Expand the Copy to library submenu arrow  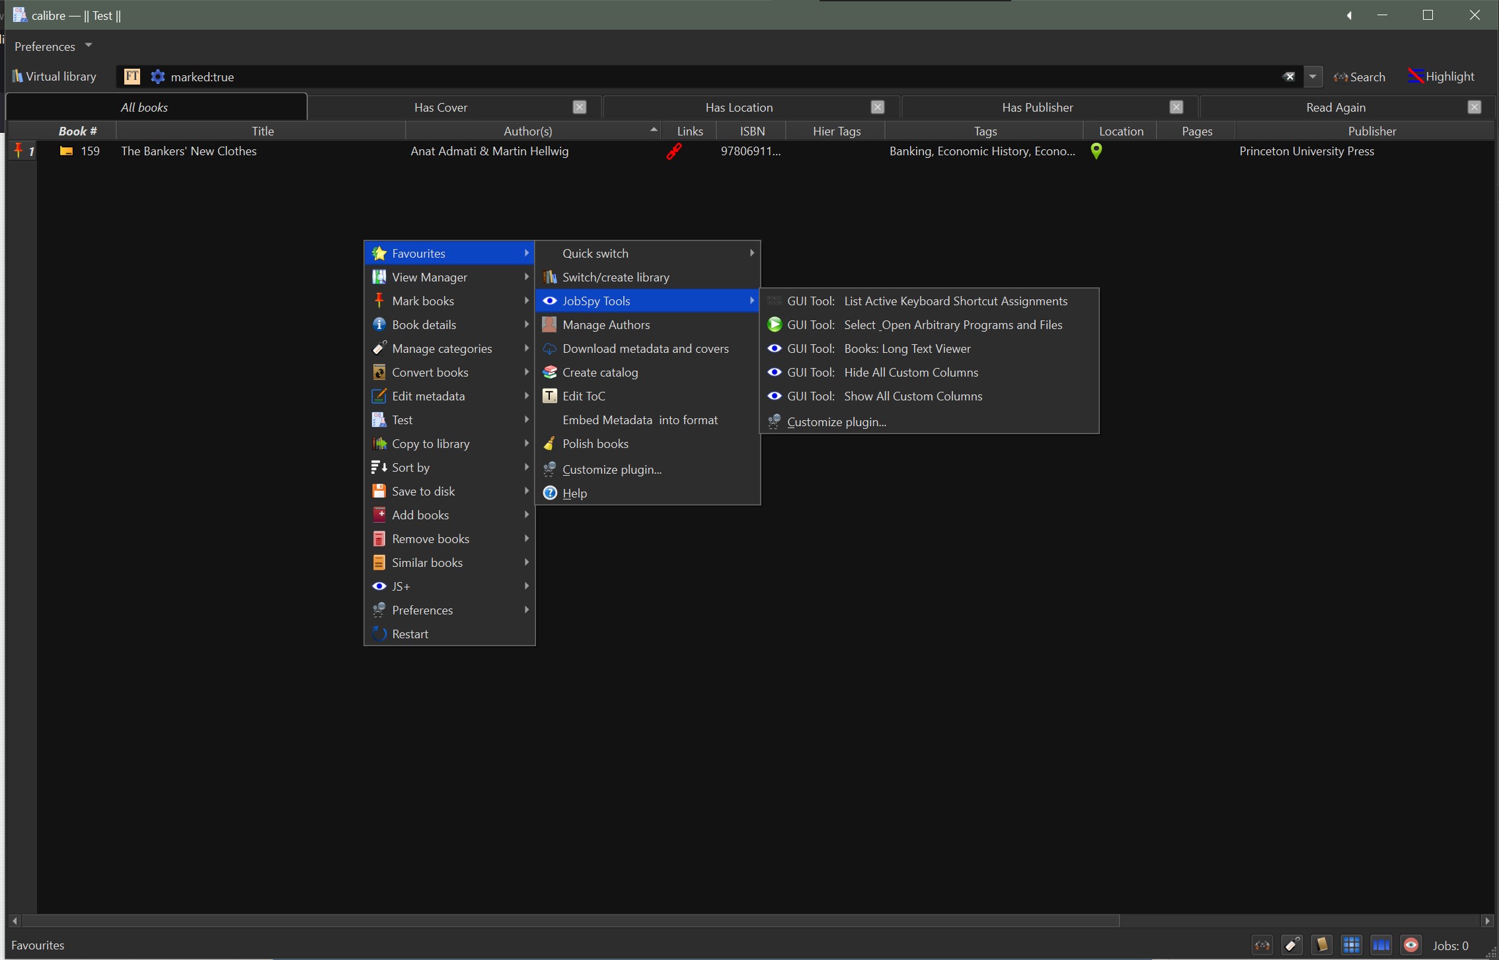(x=527, y=444)
